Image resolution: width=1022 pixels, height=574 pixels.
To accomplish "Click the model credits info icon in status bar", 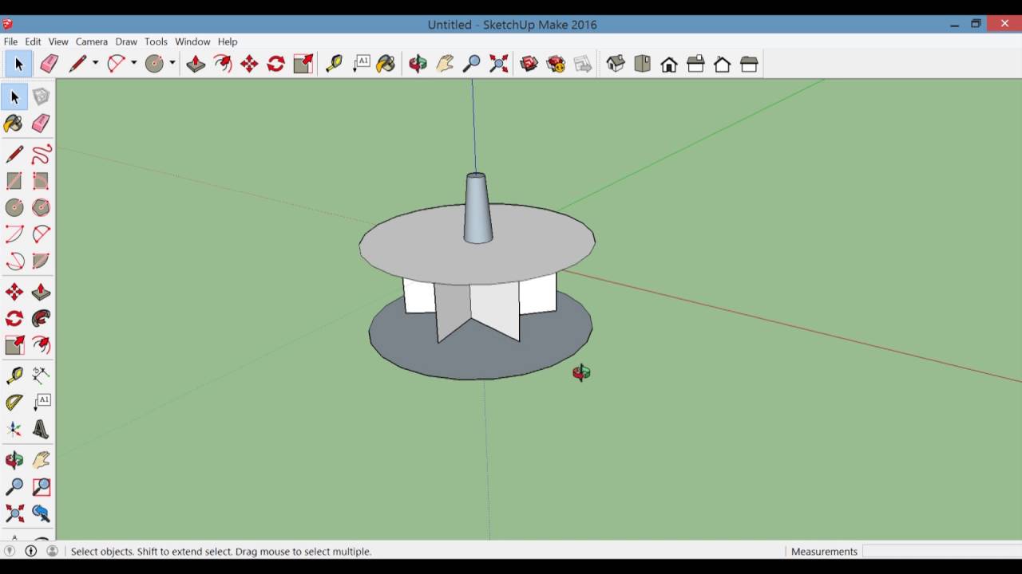I will (31, 551).
